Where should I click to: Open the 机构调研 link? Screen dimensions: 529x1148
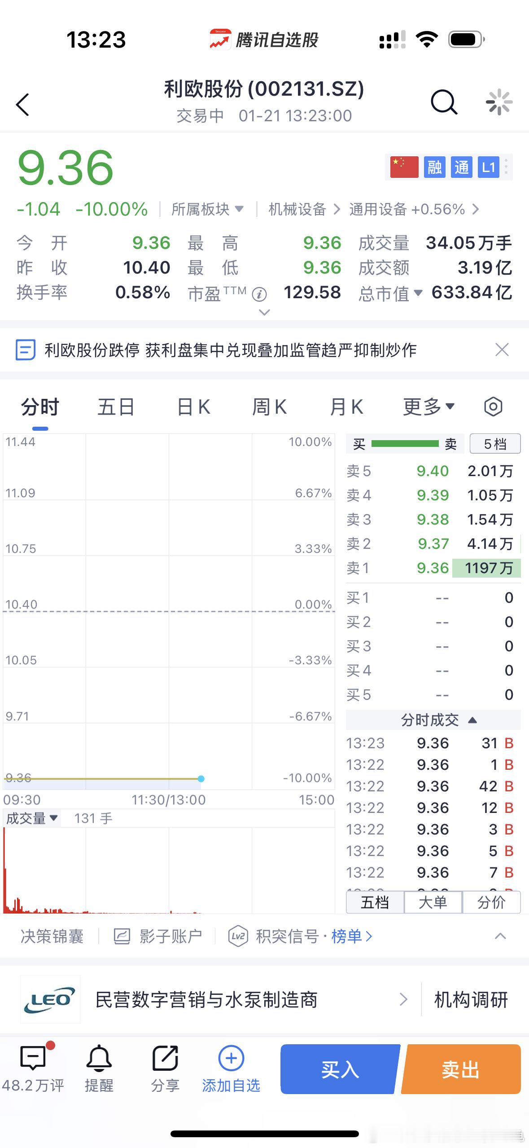[x=471, y=1000]
